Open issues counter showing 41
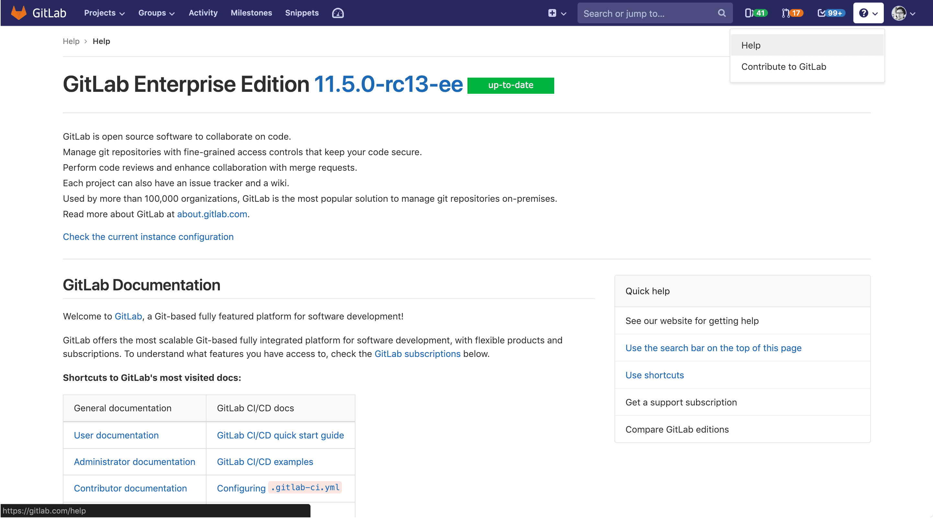This screenshot has height=518, width=933. tap(756, 13)
